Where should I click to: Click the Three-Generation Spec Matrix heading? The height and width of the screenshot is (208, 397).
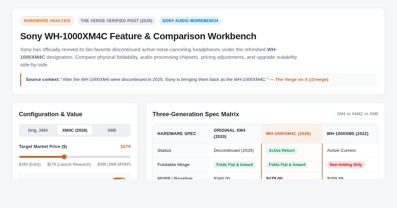click(x=196, y=114)
